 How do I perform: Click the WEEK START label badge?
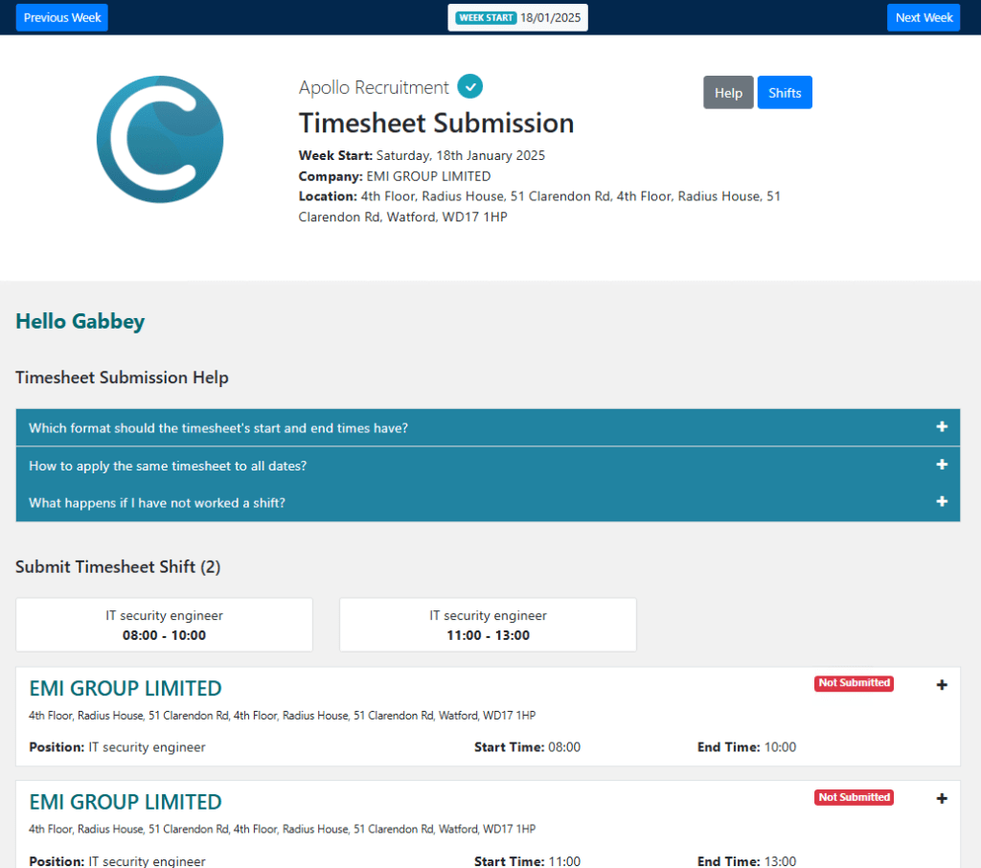tap(486, 17)
